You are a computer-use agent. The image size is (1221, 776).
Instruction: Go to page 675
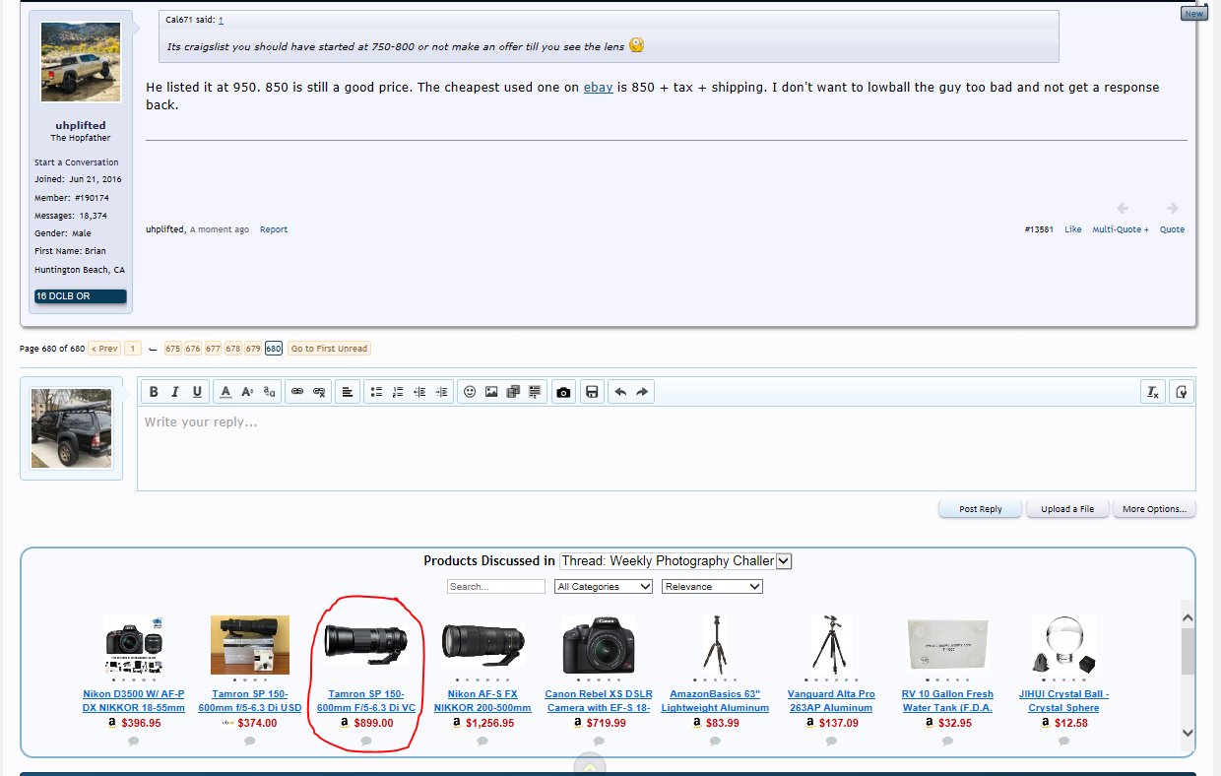click(x=172, y=349)
